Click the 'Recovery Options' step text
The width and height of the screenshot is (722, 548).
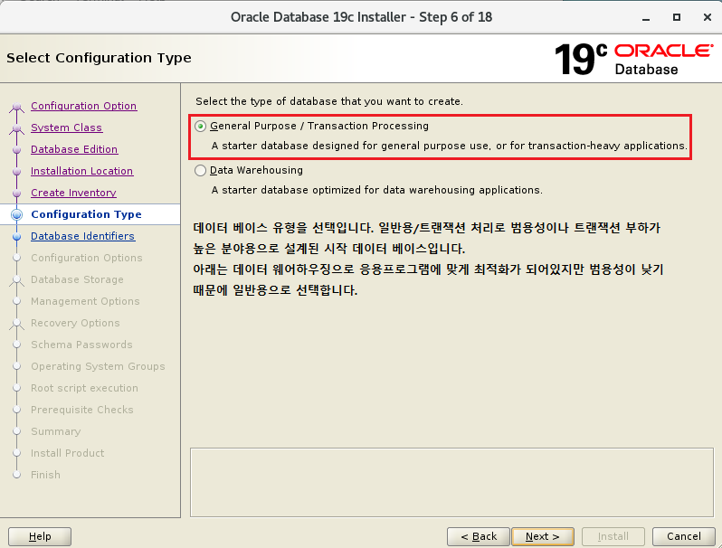(x=75, y=323)
